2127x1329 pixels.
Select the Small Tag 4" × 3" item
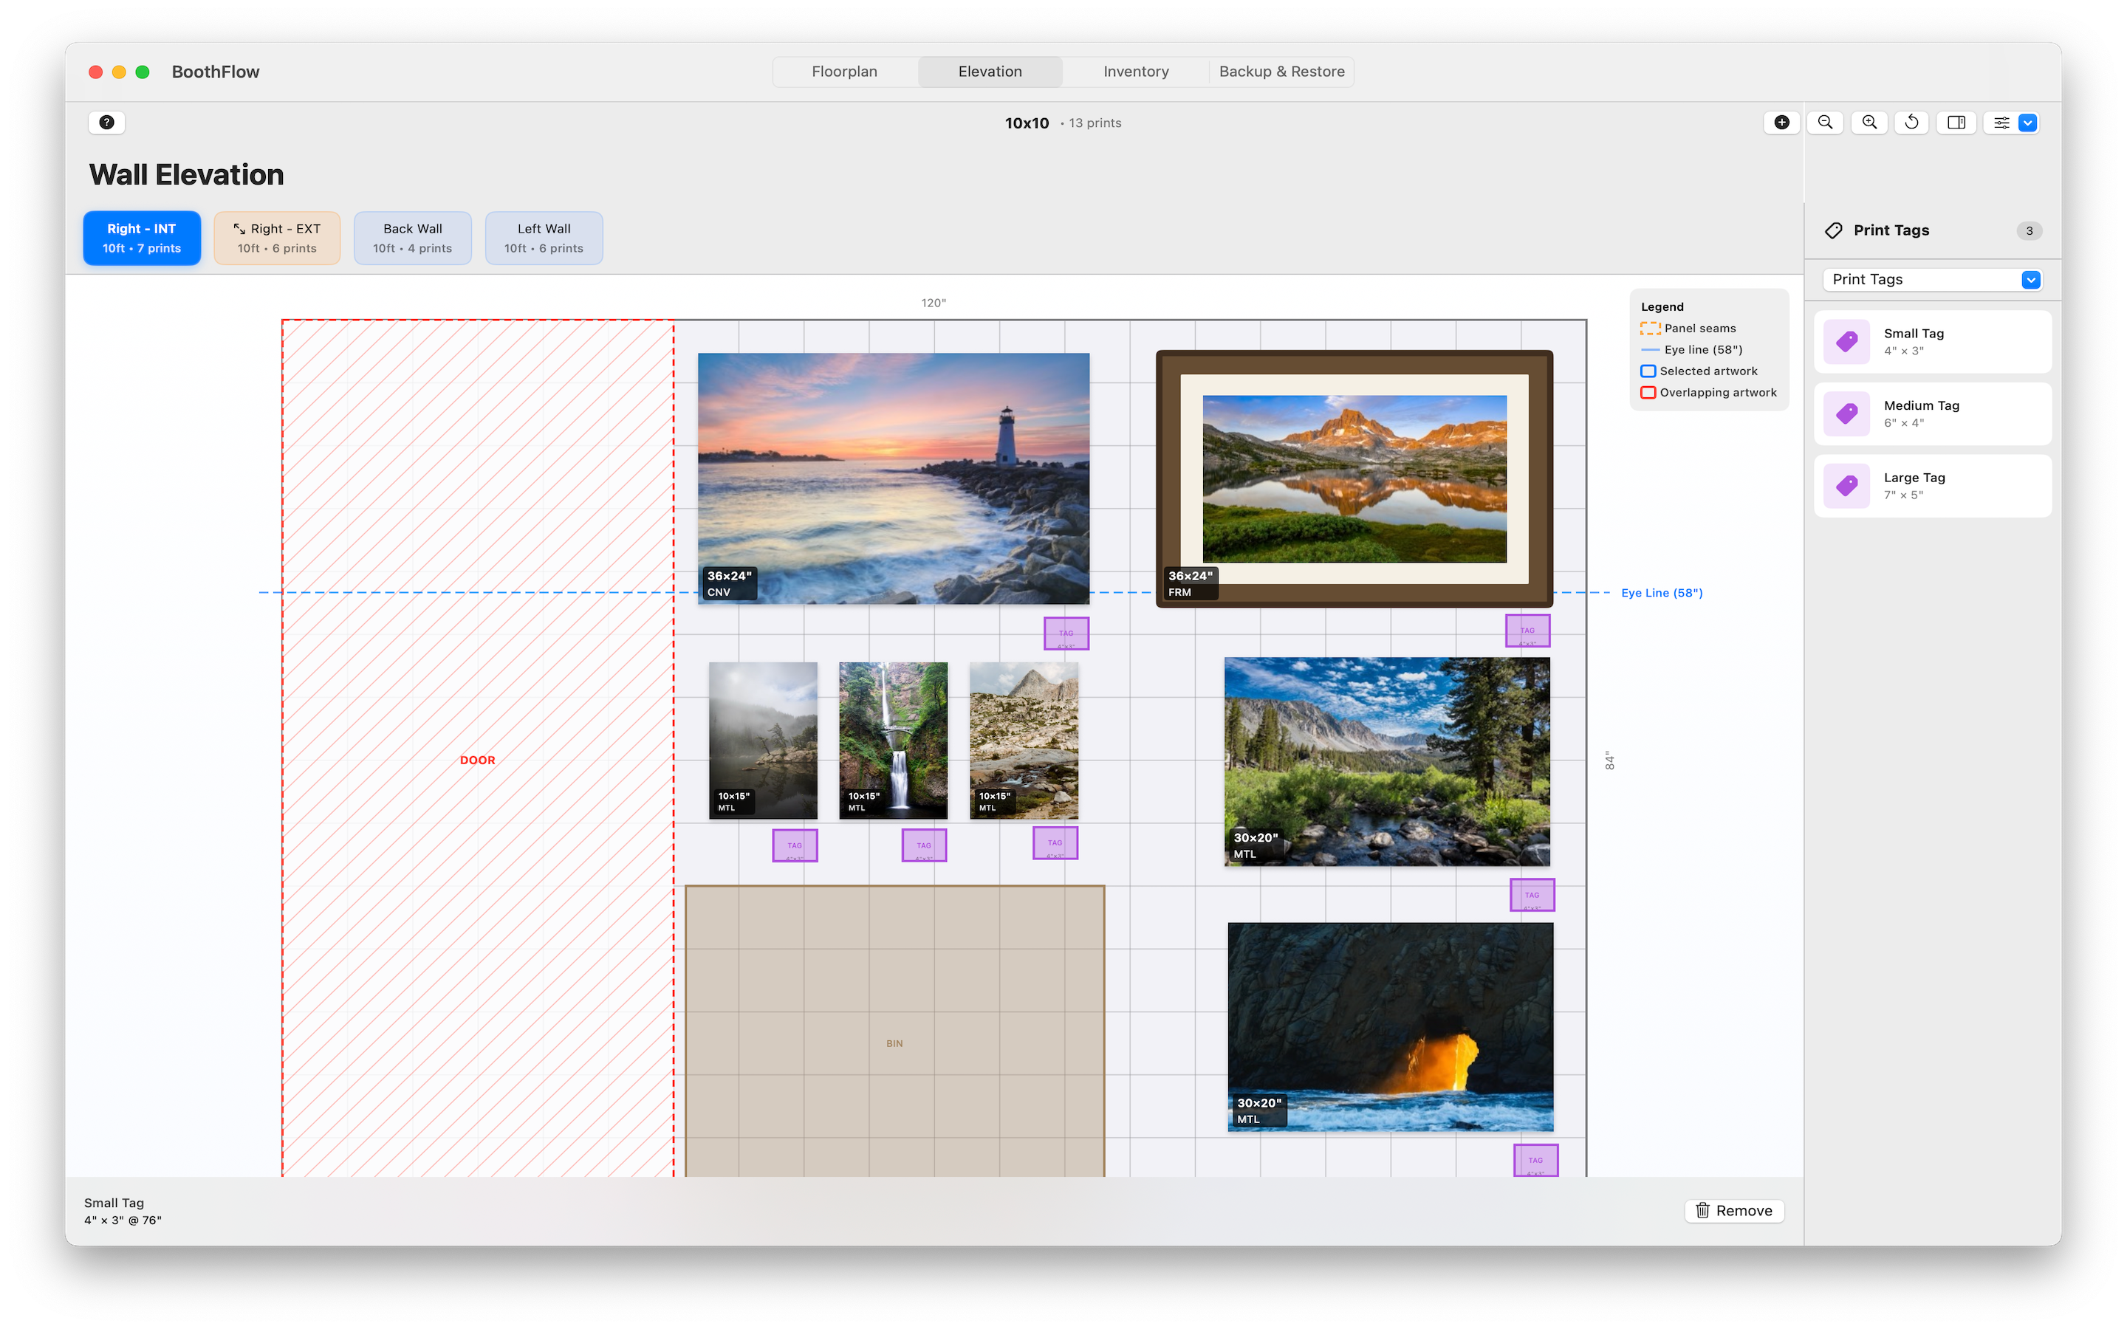(1932, 342)
